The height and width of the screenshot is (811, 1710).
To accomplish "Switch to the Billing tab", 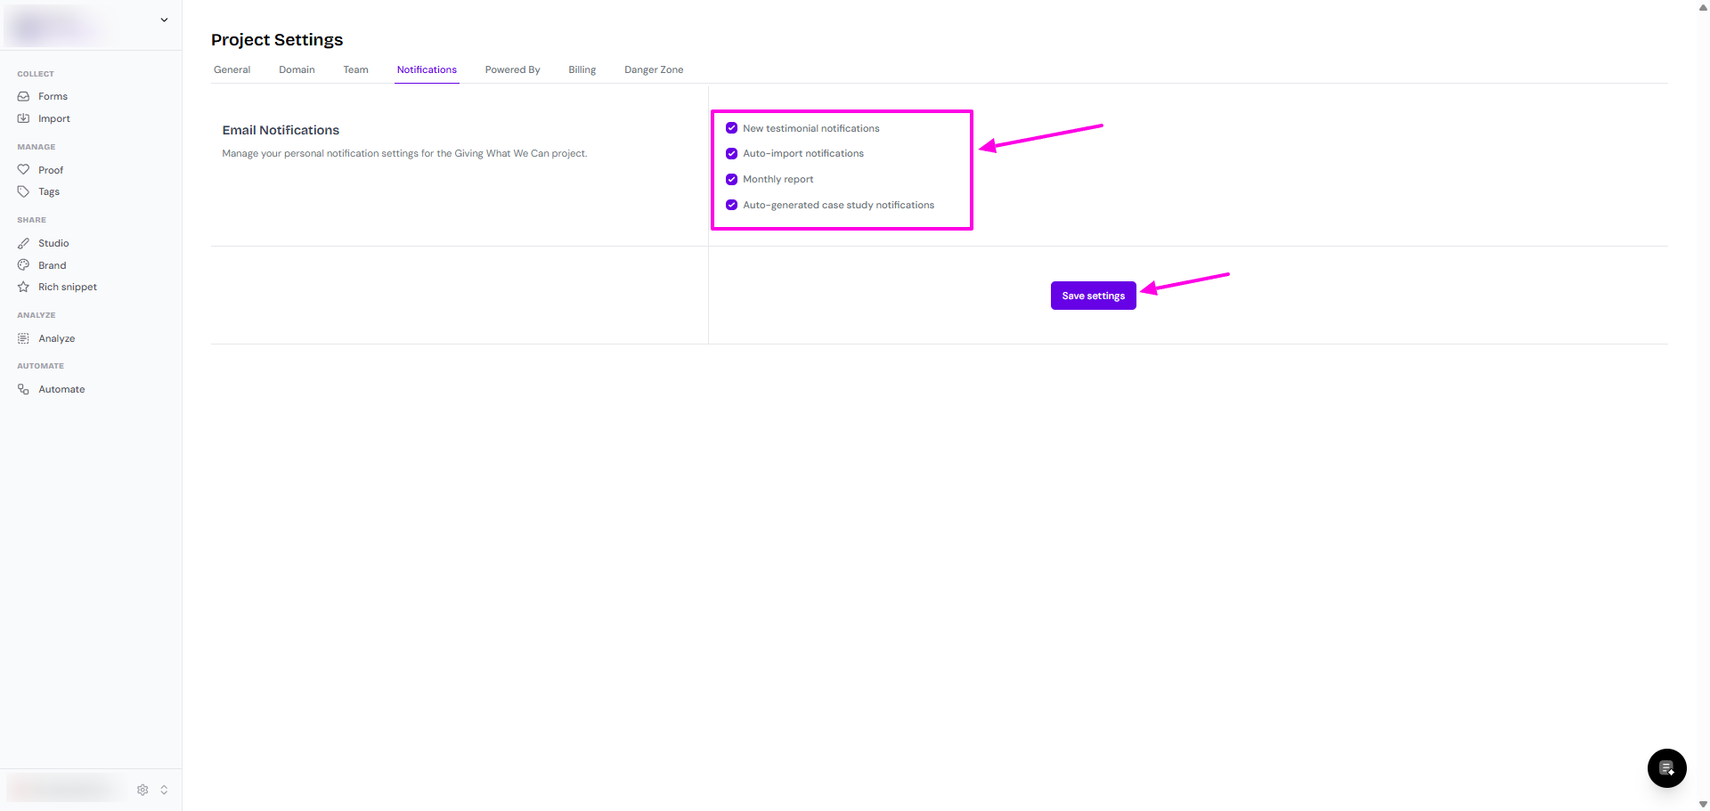I will [582, 69].
